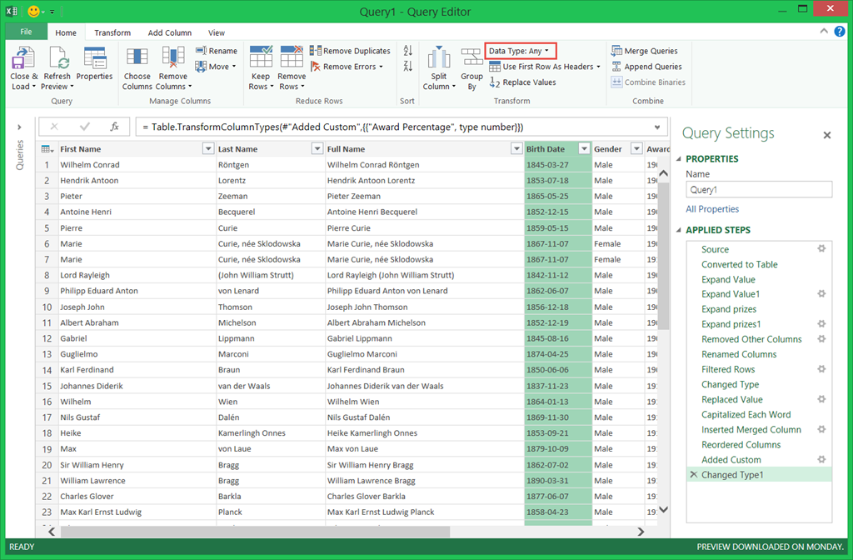The height and width of the screenshot is (560, 853).
Task: Click the All Properties link
Action: click(712, 209)
